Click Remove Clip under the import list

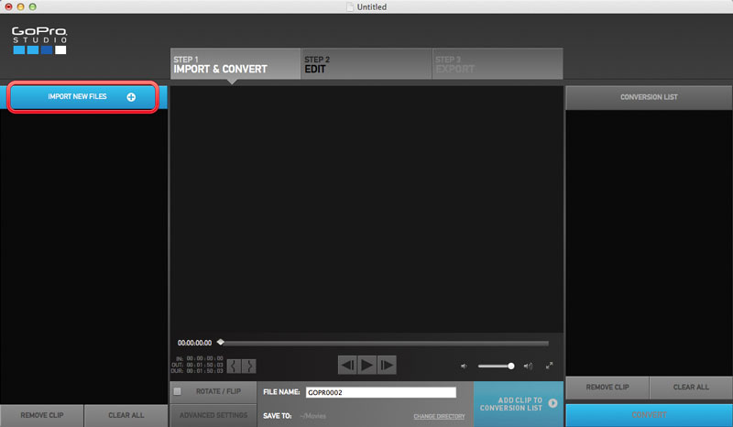coord(41,415)
